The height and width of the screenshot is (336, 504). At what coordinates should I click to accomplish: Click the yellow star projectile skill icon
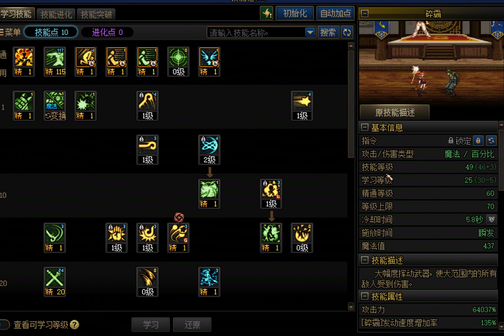pyautogui.click(x=302, y=106)
